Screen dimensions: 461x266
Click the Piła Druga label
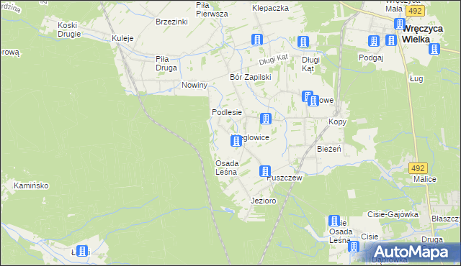pos(166,63)
